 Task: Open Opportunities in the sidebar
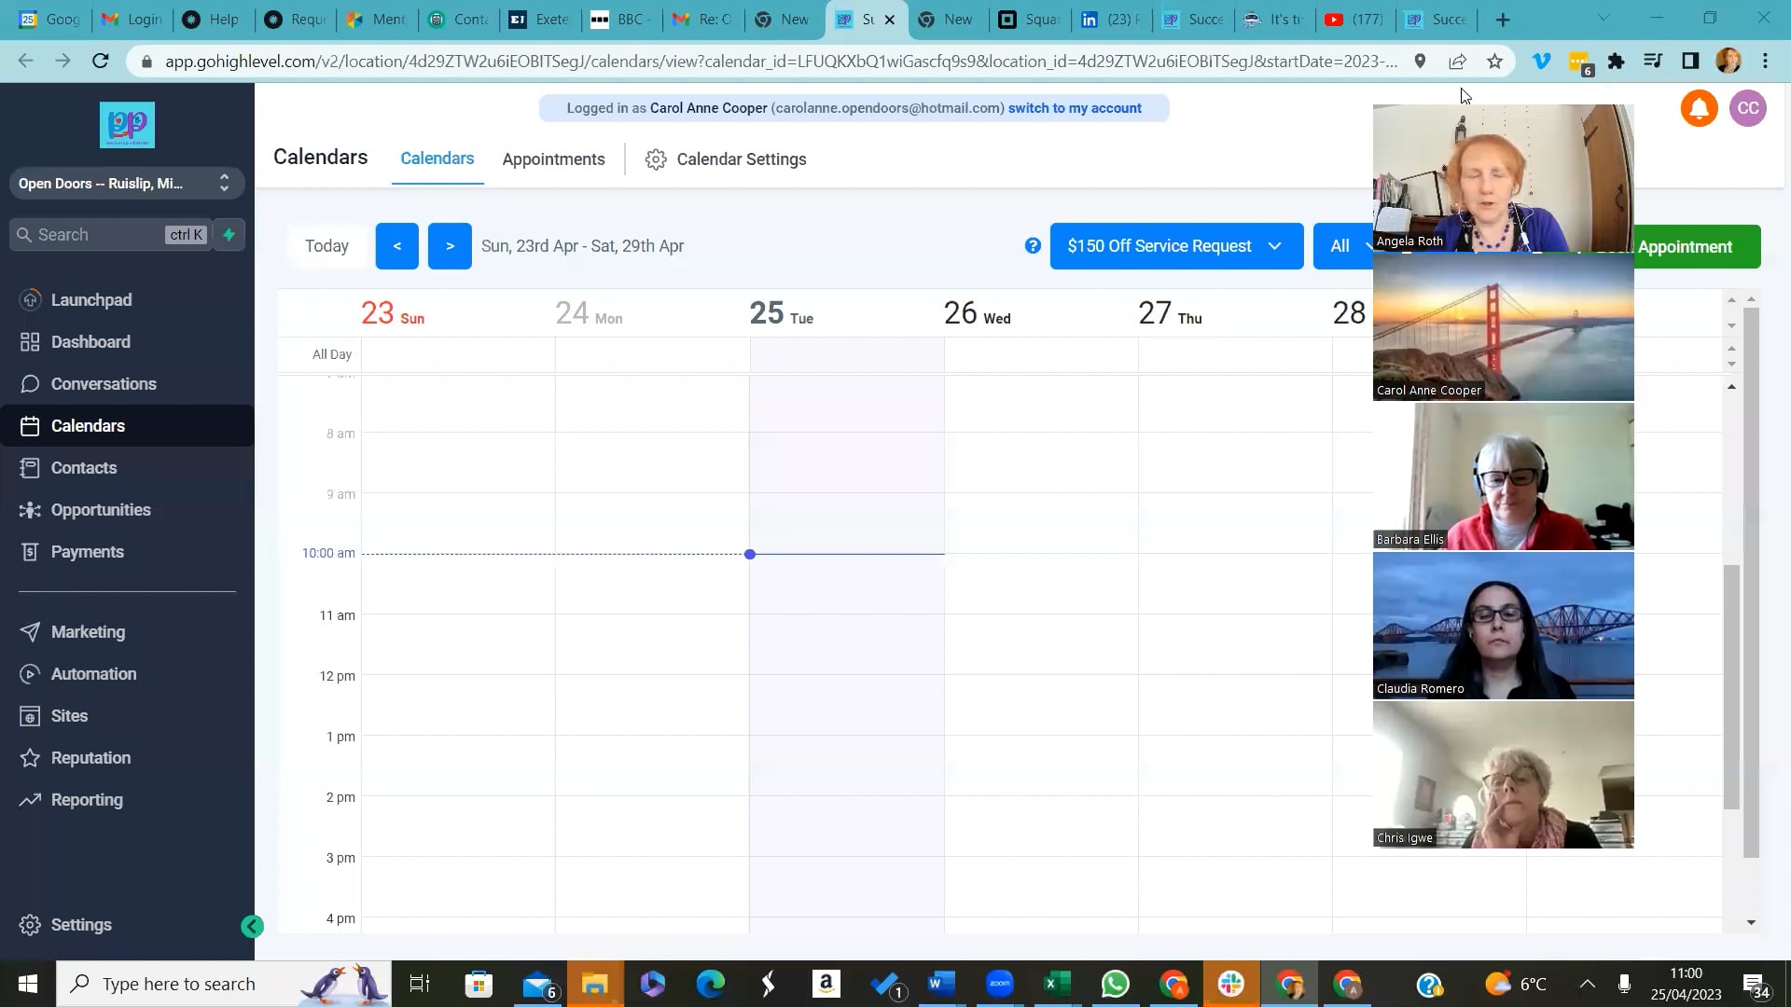101,509
